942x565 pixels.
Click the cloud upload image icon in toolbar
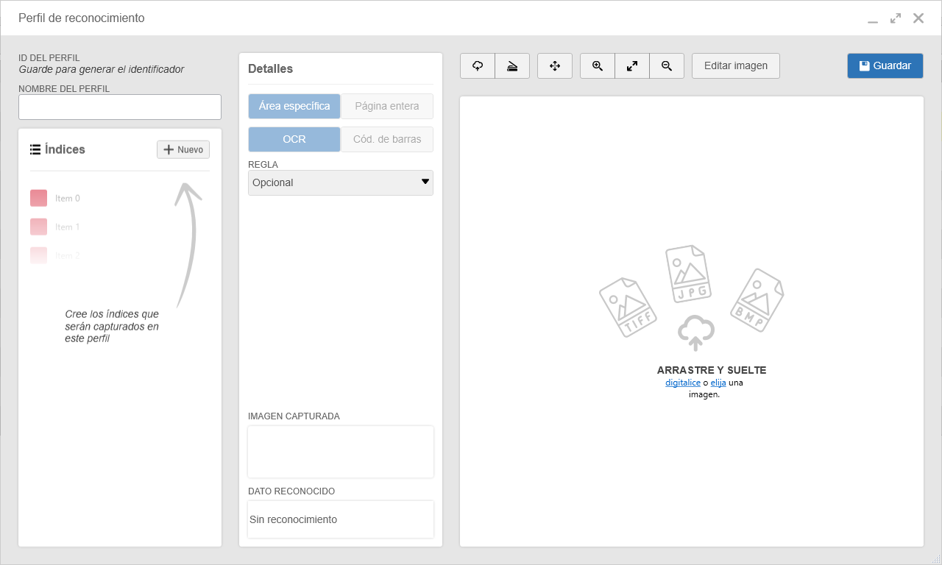tap(478, 65)
